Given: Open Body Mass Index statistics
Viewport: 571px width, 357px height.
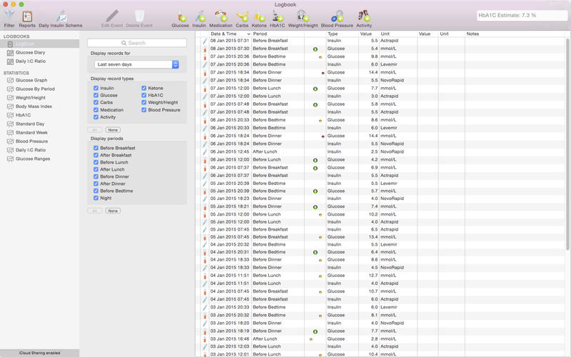Looking at the screenshot, I should [34, 106].
